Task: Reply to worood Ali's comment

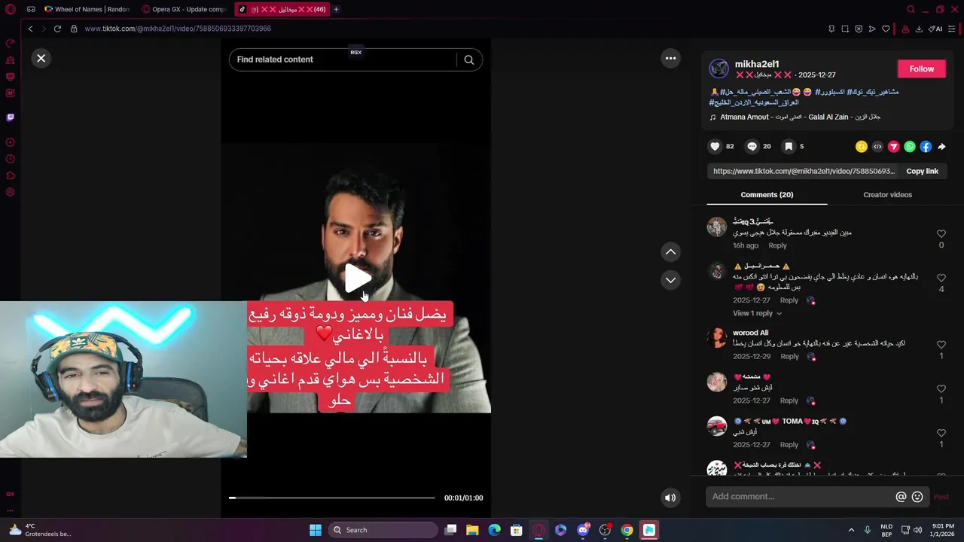Action: coord(789,356)
